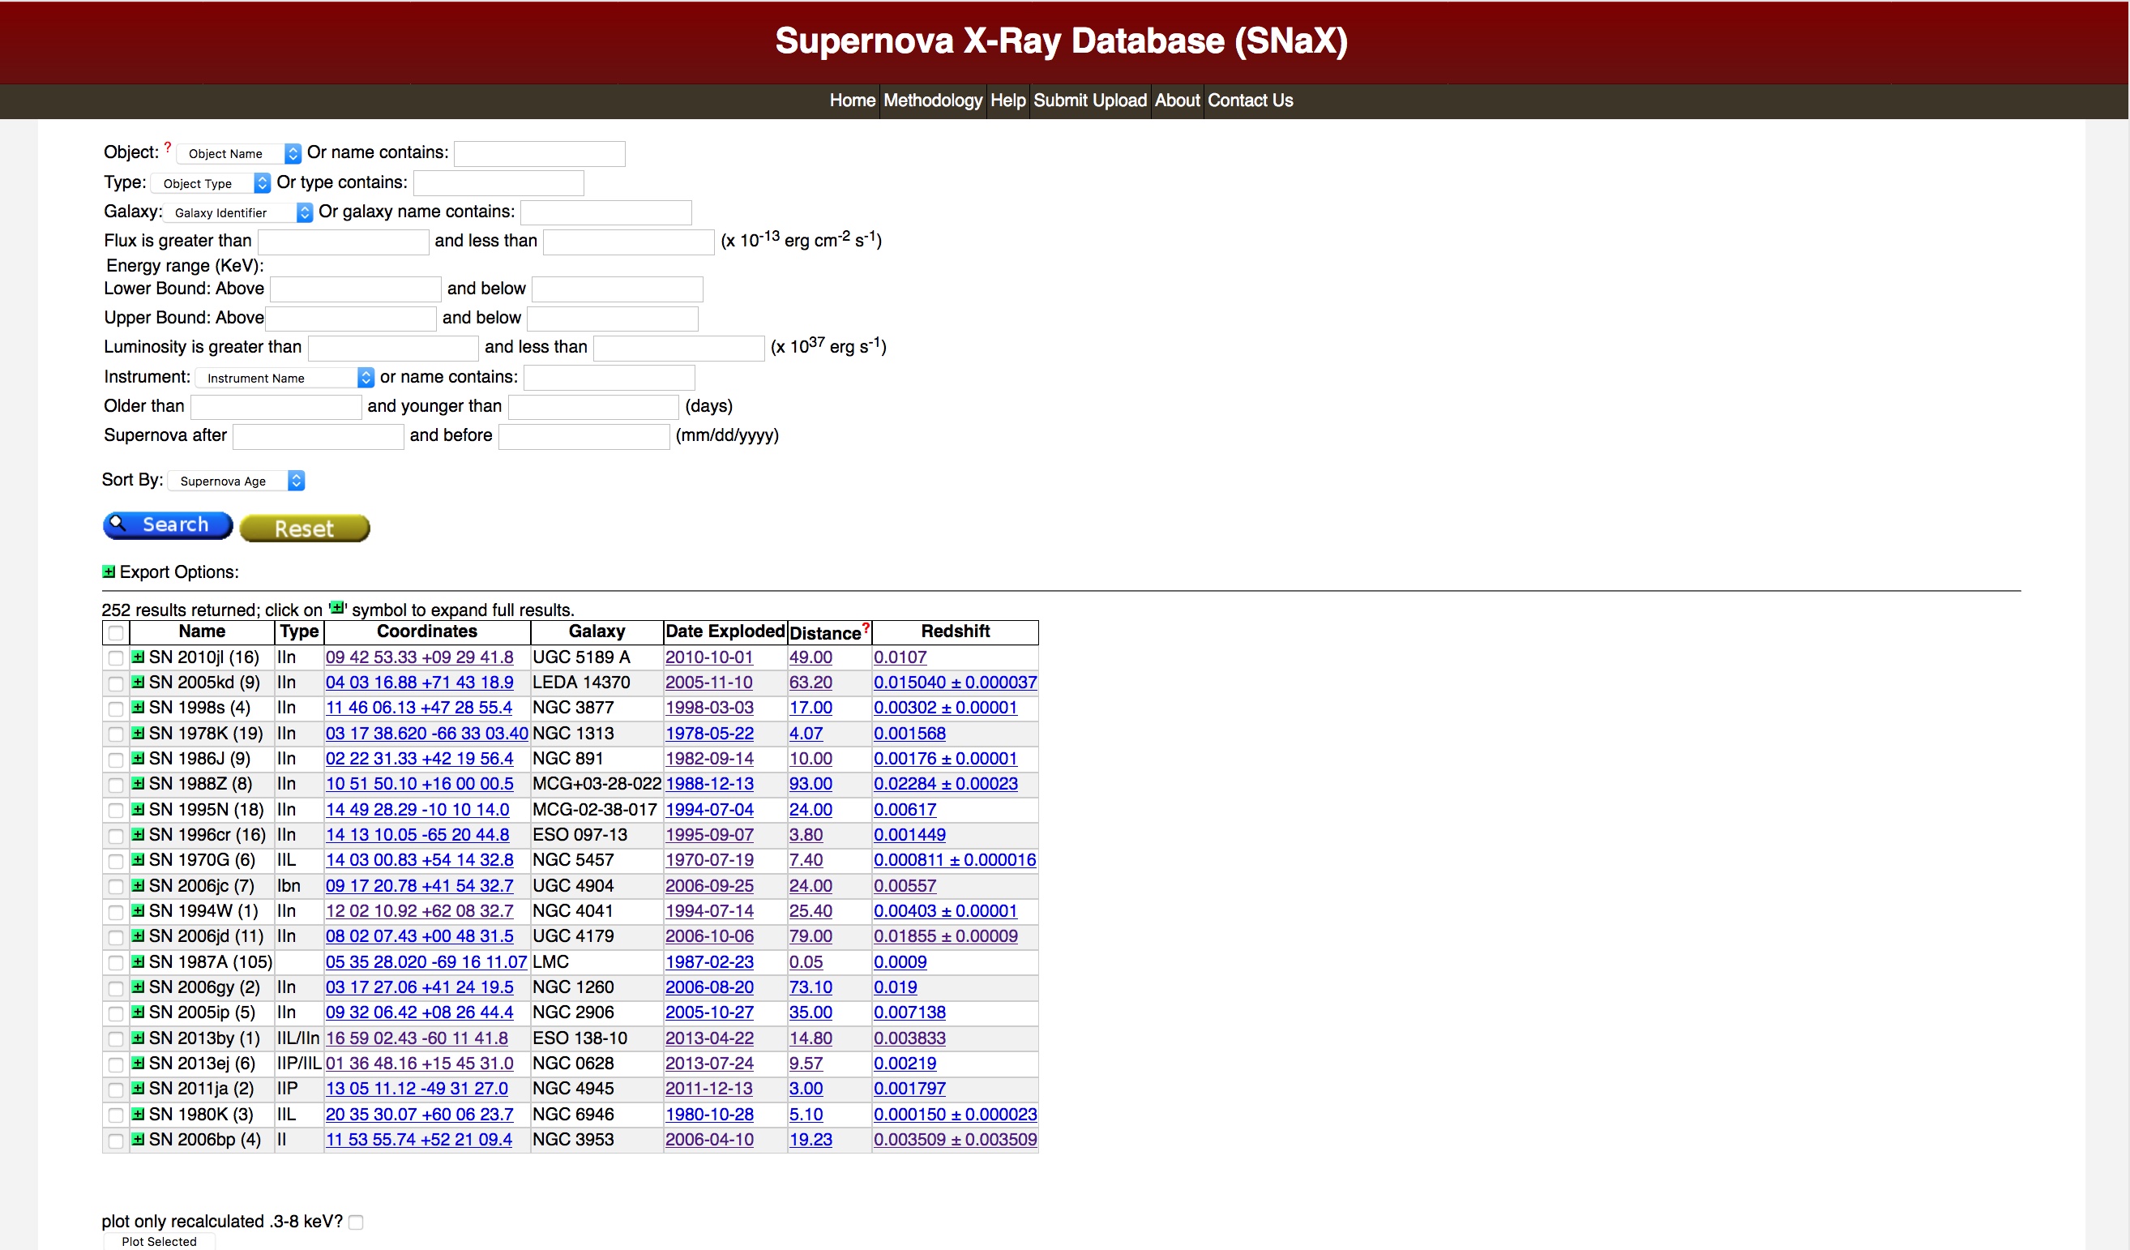Click the Or galaxy name contains field

point(605,212)
